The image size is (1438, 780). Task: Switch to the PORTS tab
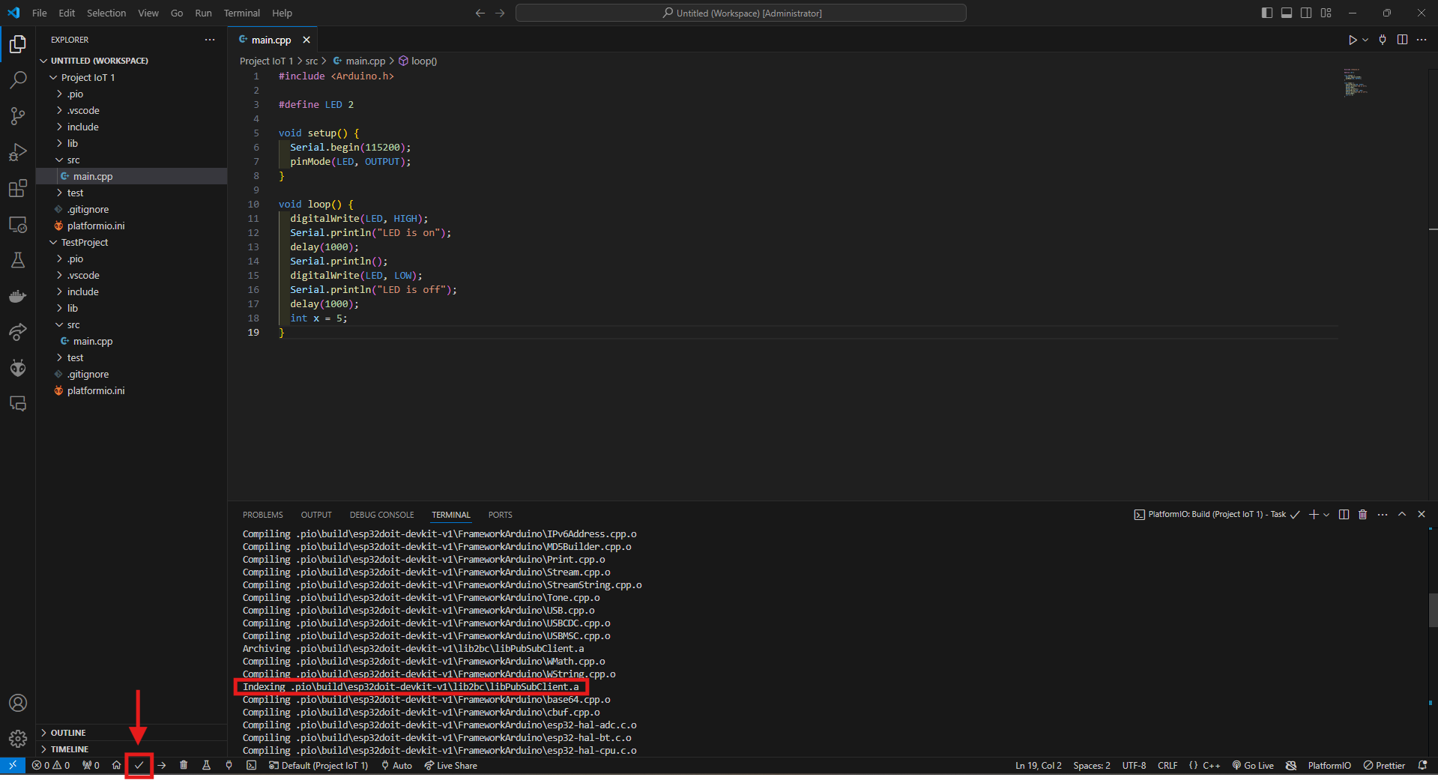click(x=500, y=515)
